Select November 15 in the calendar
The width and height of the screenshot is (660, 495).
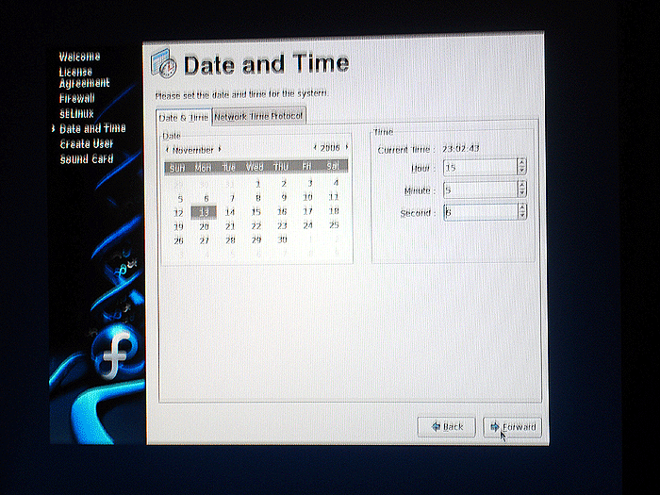(x=256, y=212)
